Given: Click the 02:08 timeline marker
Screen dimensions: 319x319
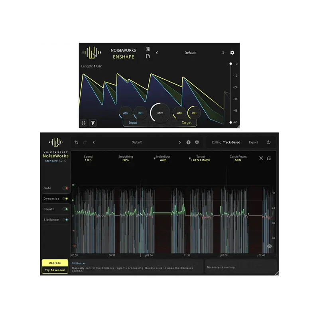Looking at the screenshot, I should (224, 255).
